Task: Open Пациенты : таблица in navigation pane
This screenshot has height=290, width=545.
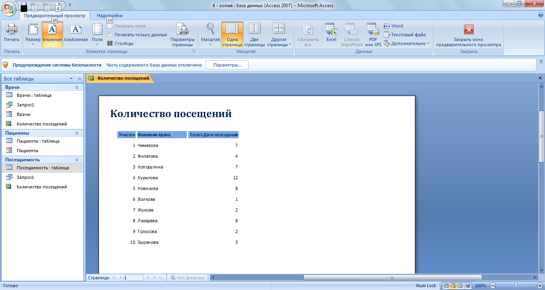Action: [x=38, y=141]
